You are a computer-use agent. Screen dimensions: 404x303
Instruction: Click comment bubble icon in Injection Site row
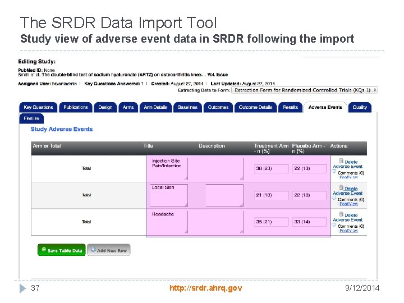pyautogui.click(x=334, y=172)
